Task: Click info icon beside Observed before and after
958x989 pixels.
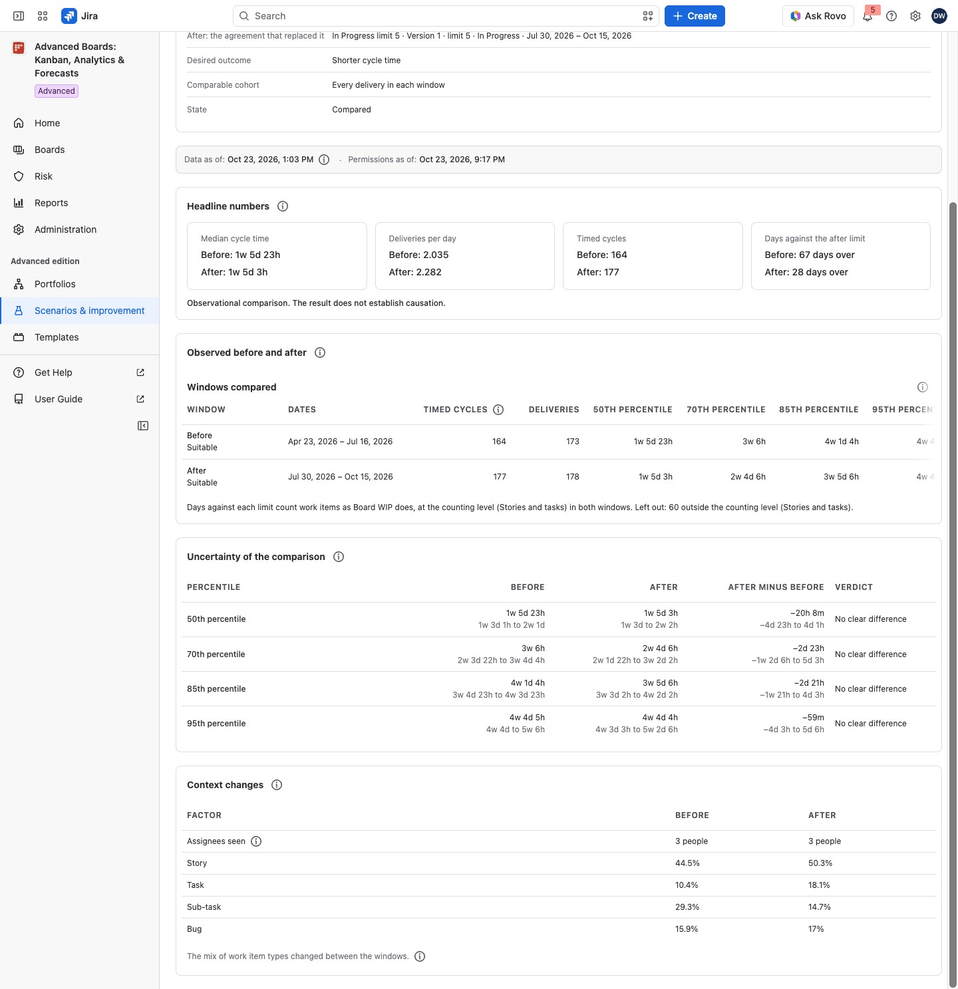Action: click(x=320, y=353)
